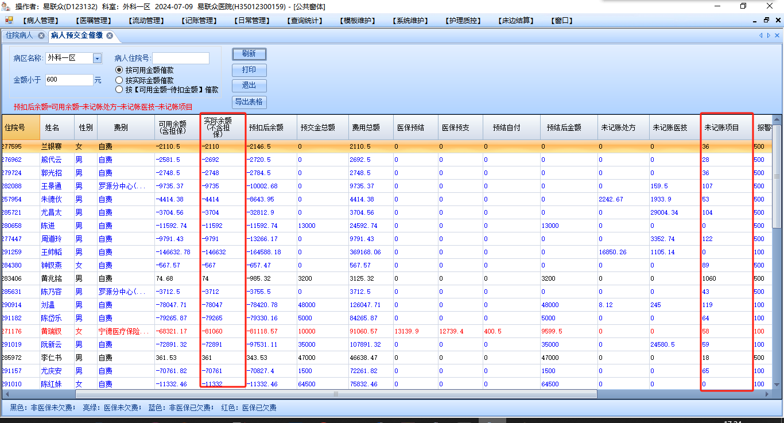Open the colored-squares system menu icon
Viewport: 784px width, 423px height.
click(9, 20)
